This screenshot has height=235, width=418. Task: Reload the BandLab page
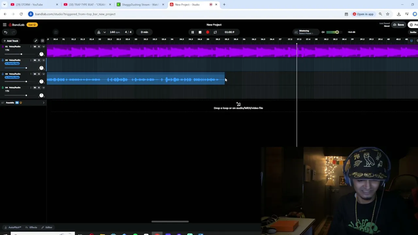(21, 14)
